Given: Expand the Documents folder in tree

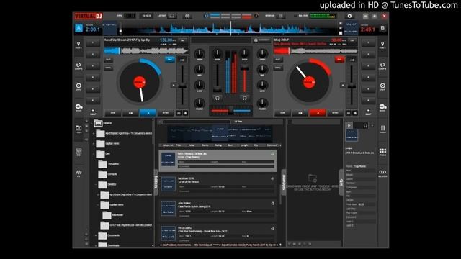Looking at the screenshot, I should pos(96,235).
